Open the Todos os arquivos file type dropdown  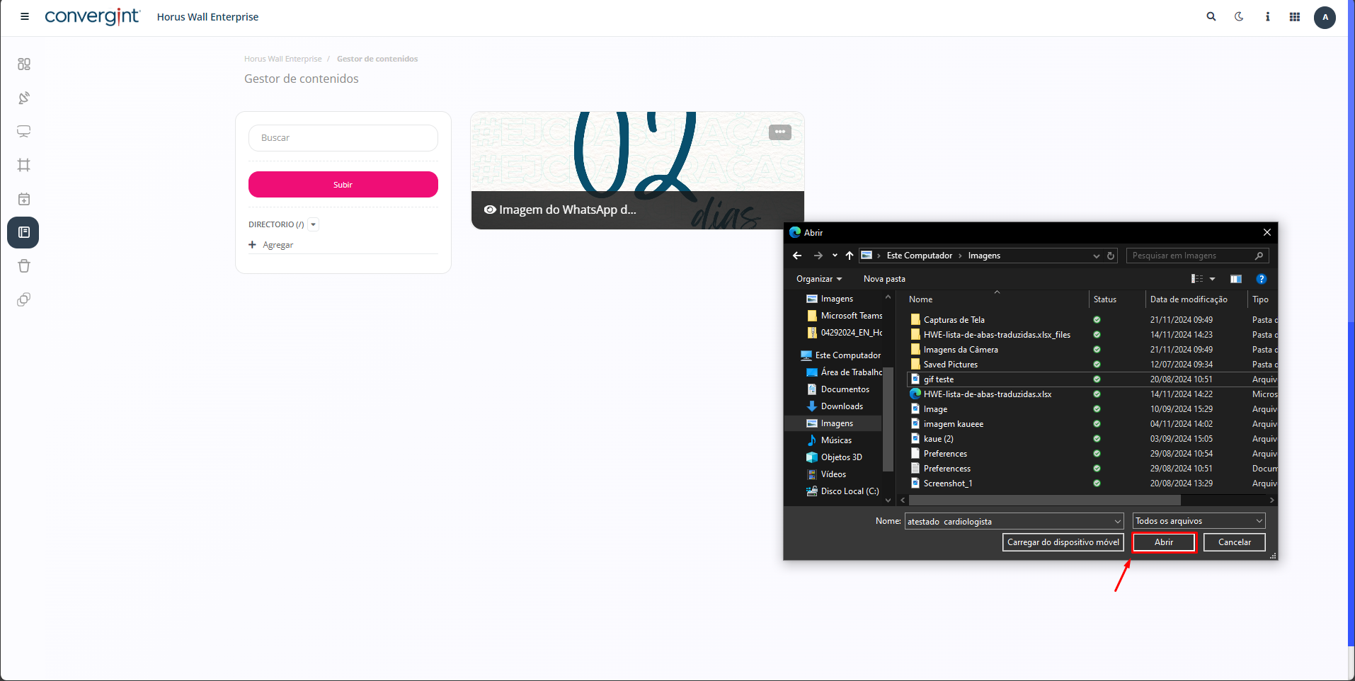pos(1199,521)
